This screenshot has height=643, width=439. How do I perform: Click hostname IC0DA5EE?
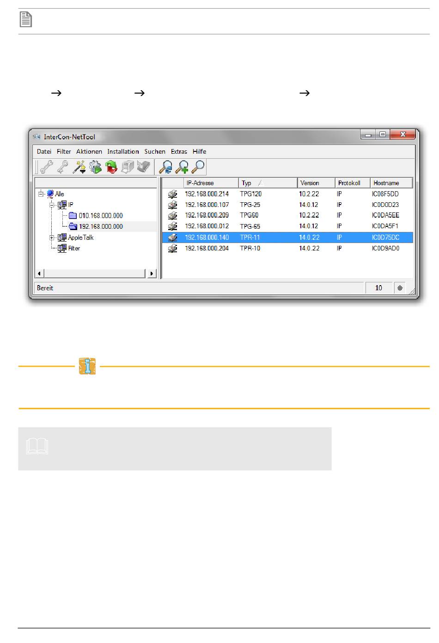(385, 215)
